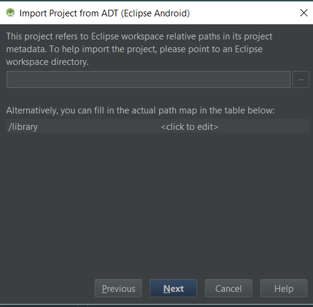This screenshot has height=307, width=313.
Task: Close the Import Project dialog with X
Action: pyautogui.click(x=304, y=13)
